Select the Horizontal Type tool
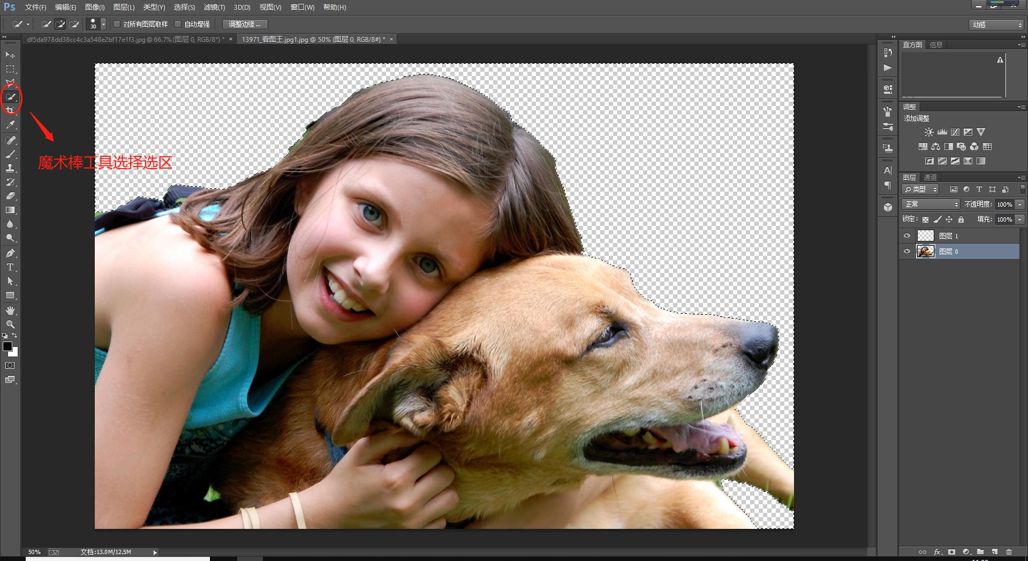The height and width of the screenshot is (561, 1028). coord(10,267)
